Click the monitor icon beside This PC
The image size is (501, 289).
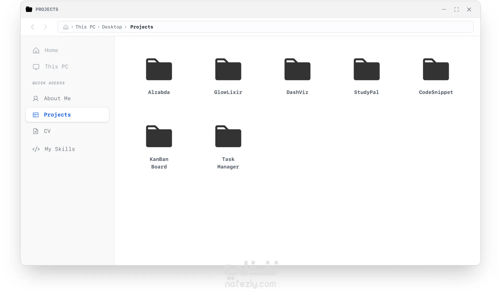36,67
